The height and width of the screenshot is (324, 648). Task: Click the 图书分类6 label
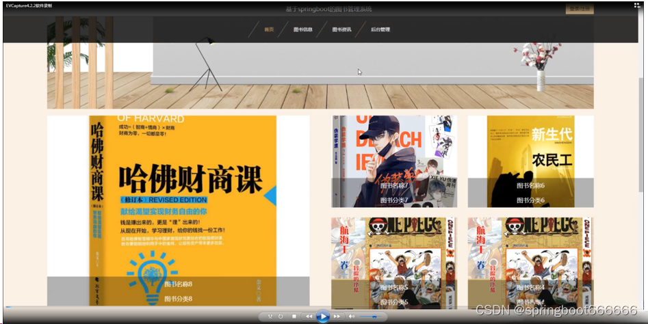click(x=530, y=200)
